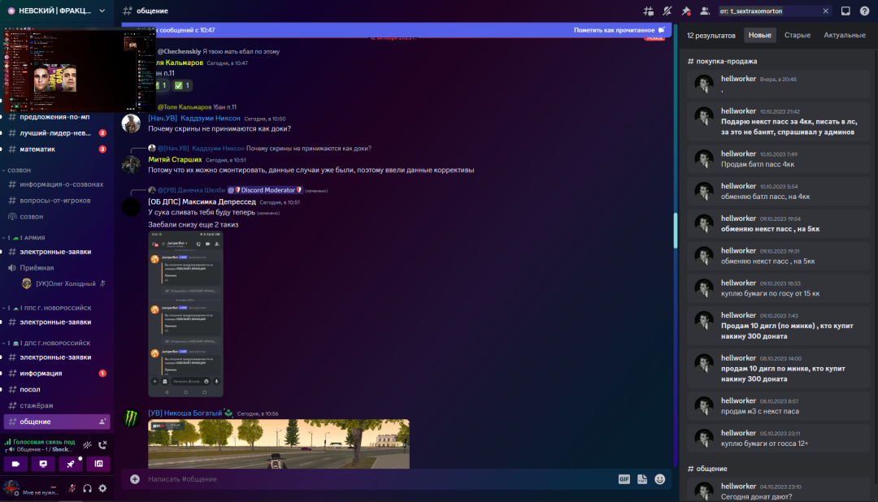The height and width of the screenshot is (502, 878).
Task: Toggle the member list icon
Action: click(704, 11)
